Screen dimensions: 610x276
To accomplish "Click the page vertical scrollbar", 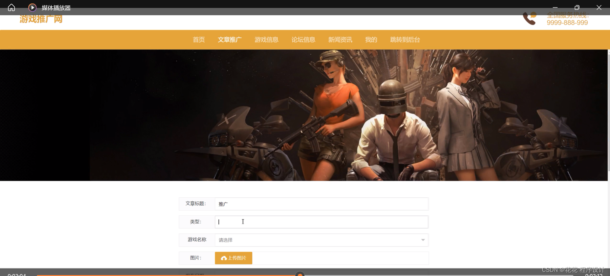I will [609, 113].
